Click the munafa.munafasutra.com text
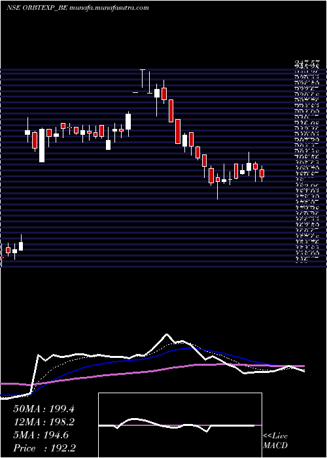This screenshot has height=458, width=327. tap(109, 8)
